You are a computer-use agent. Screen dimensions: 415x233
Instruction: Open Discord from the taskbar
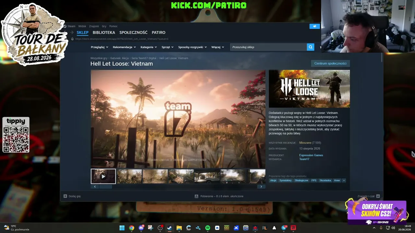(x=141, y=228)
